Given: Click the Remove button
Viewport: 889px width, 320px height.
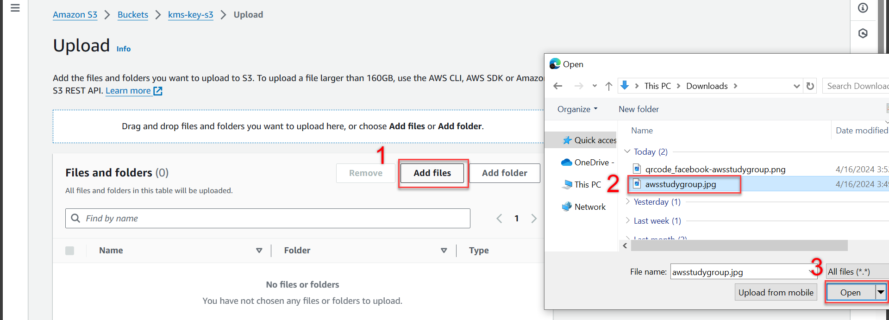Looking at the screenshot, I should pos(366,173).
